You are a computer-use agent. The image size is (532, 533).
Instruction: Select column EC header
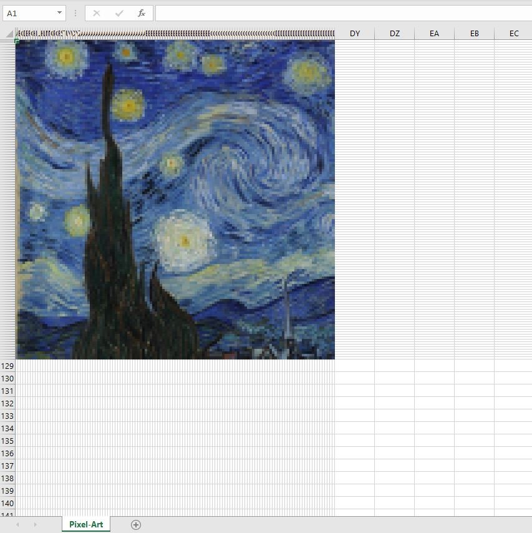coord(513,34)
